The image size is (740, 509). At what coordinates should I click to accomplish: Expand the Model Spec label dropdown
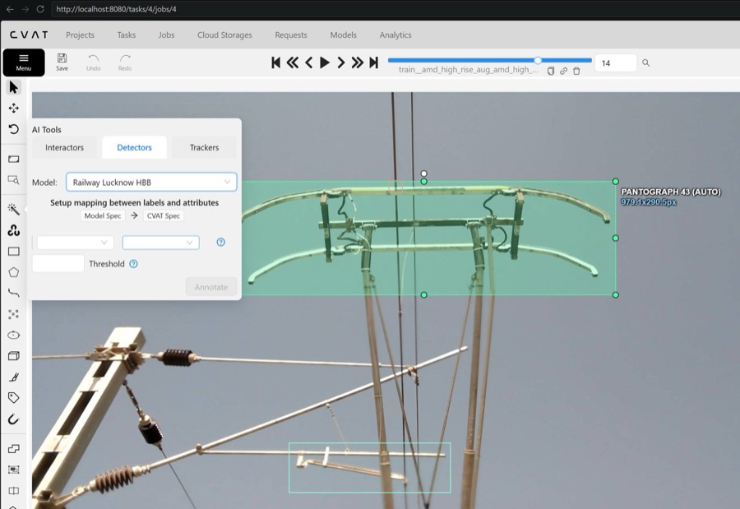[76, 243]
